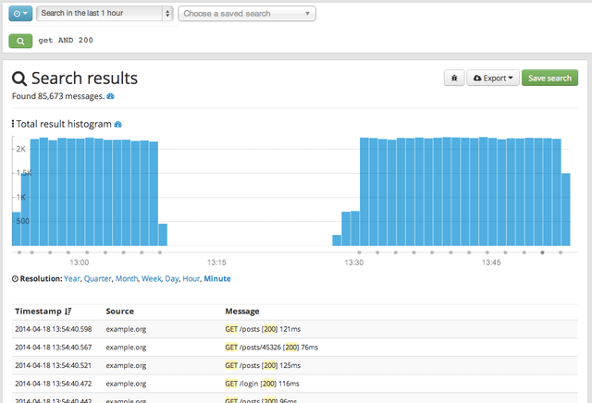
Task: Click the Timestamp column header text
Action: tap(38, 311)
